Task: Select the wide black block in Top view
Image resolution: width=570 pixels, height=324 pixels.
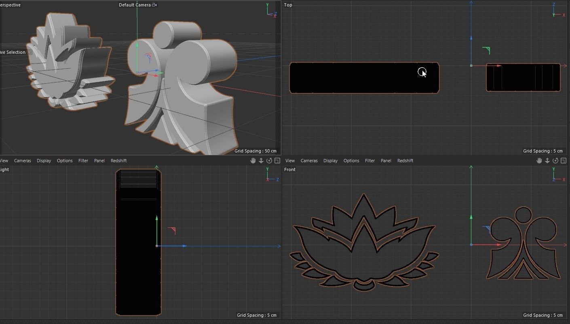Action: [364, 78]
